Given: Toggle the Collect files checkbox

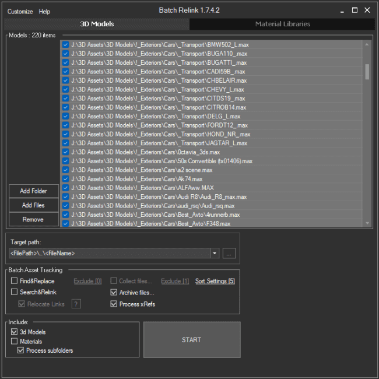Looking at the screenshot, I should click(x=113, y=281).
